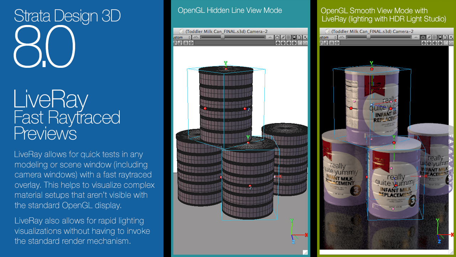Toggle the padlock view lock in the LiveRay window

445,37
